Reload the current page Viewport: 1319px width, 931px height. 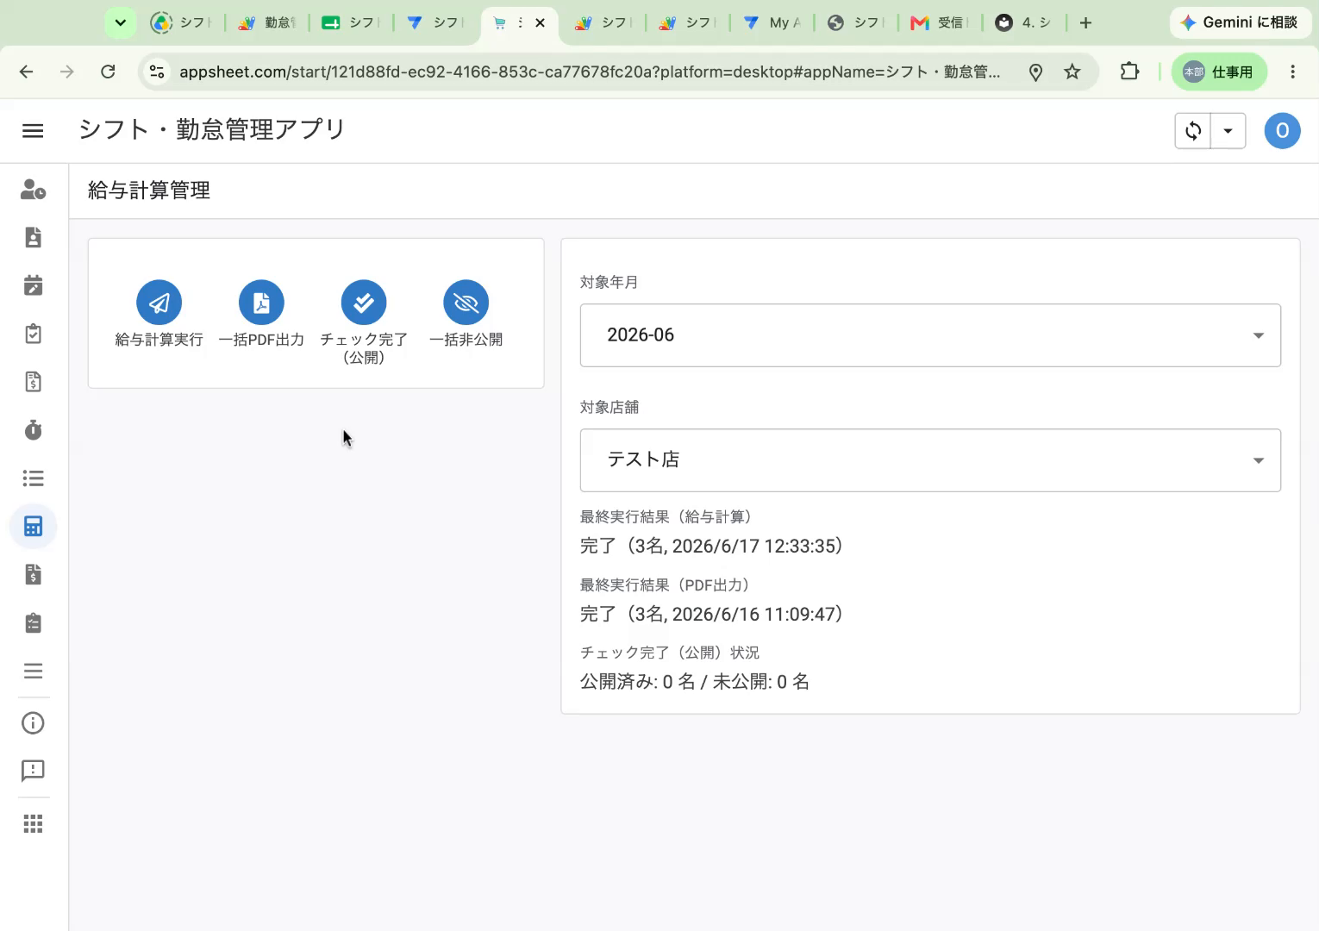click(x=108, y=72)
